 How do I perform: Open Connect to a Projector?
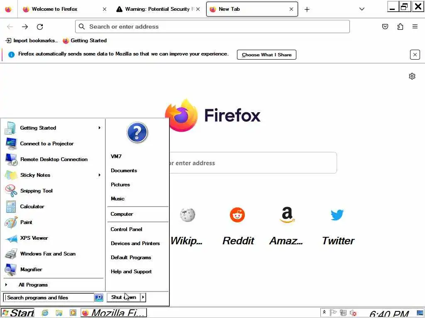click(53, 144)
